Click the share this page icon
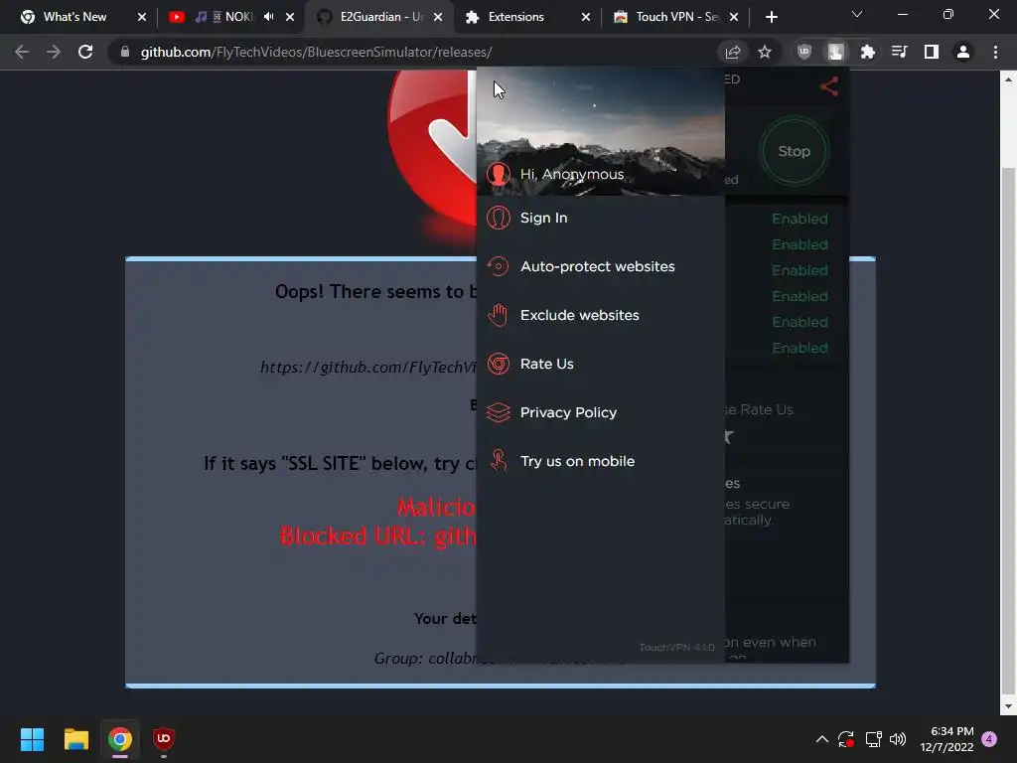This screenshot has width=1017, height=763. point(733,52)
